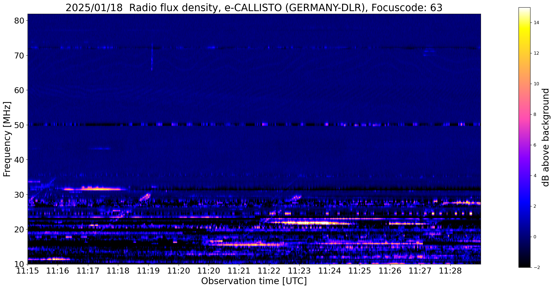The height and width of the screenshot is (289, 554).
Task: Click the 11:18 time tick label
Action: click(x=118, y=271)
